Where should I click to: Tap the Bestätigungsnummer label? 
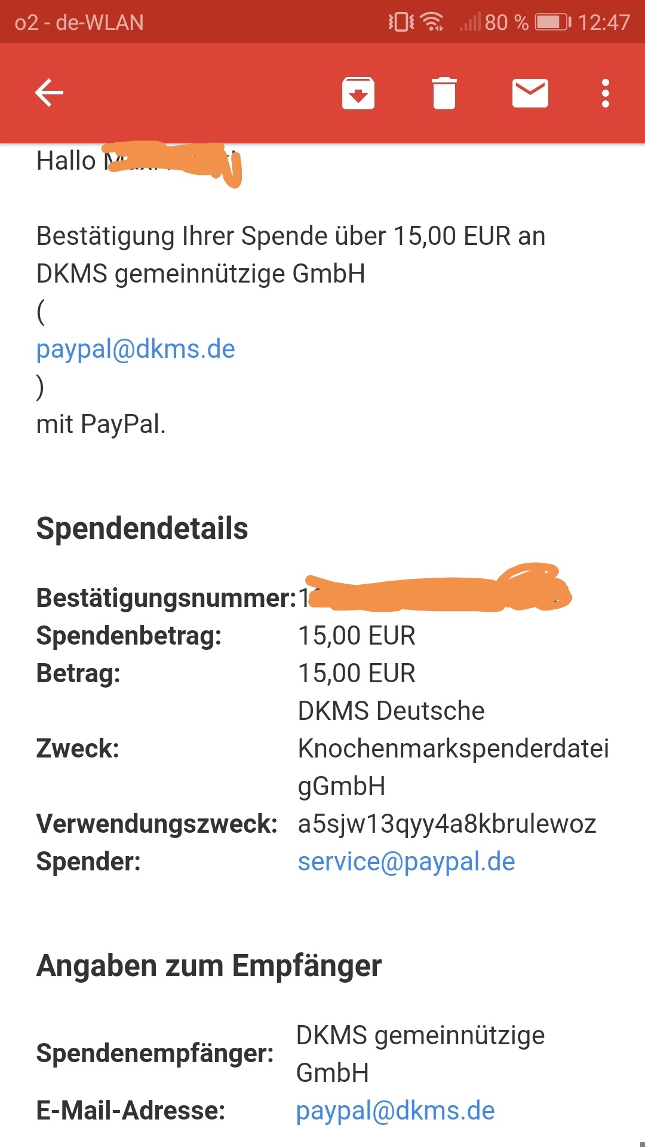pos(166,598)
